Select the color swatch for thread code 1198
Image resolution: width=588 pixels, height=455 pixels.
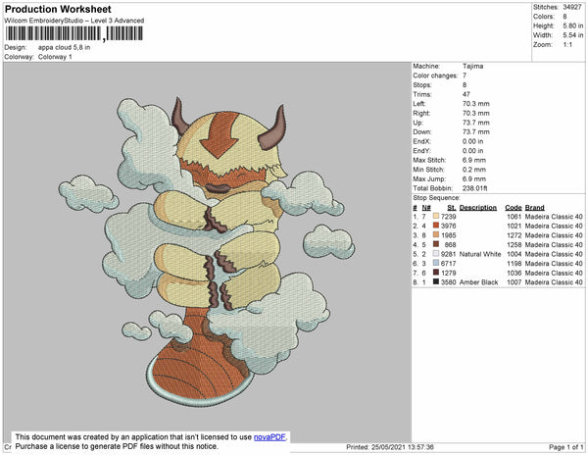436,263
